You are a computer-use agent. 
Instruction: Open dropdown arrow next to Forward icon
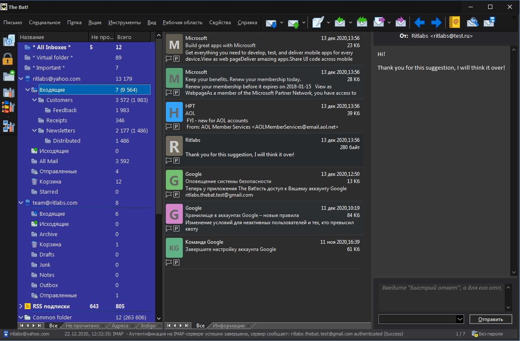coord(389,23)
